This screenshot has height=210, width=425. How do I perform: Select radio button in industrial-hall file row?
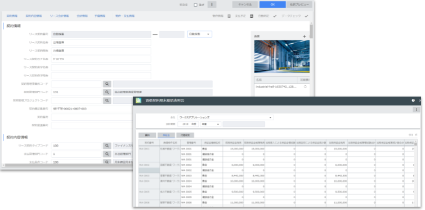coord(305,87)
